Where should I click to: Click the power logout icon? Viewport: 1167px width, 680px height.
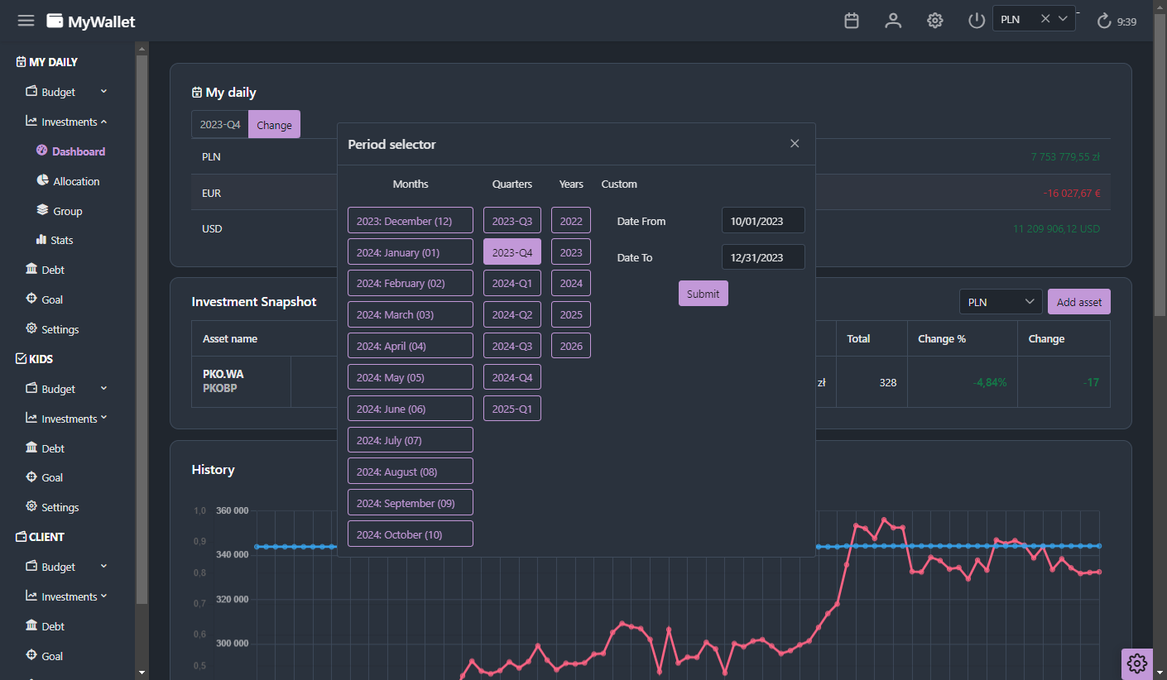977,21
